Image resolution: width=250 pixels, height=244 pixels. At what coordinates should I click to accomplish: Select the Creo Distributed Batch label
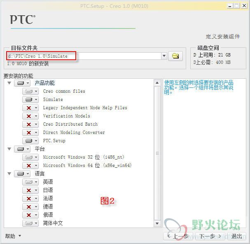(70, 124)
